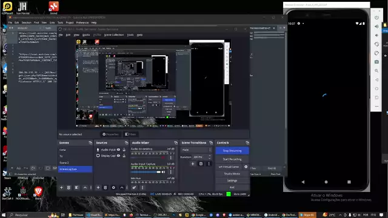Open OBS View menu
The width and height of the screenshot is (388, 218).
tap(76, 35)
